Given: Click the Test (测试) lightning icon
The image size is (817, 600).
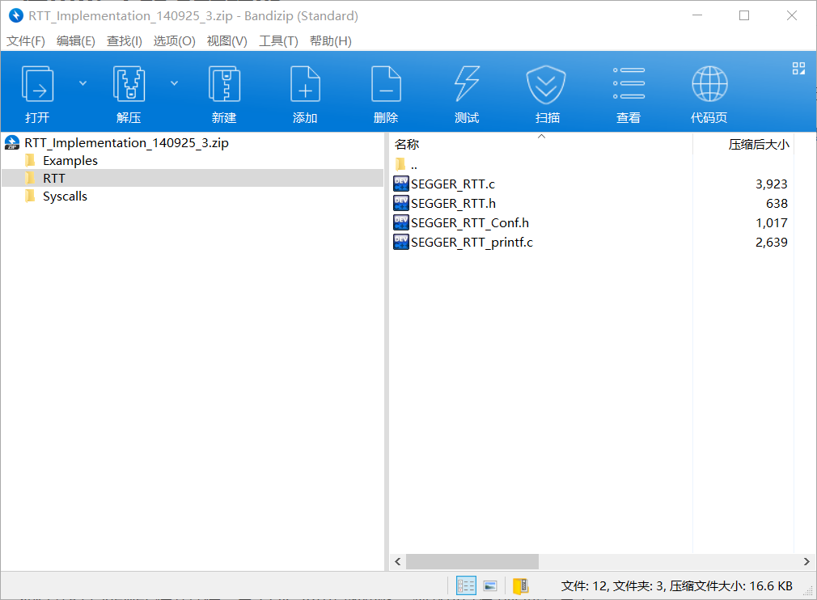Looking at the screenshot, I should (x=467, y=84).
